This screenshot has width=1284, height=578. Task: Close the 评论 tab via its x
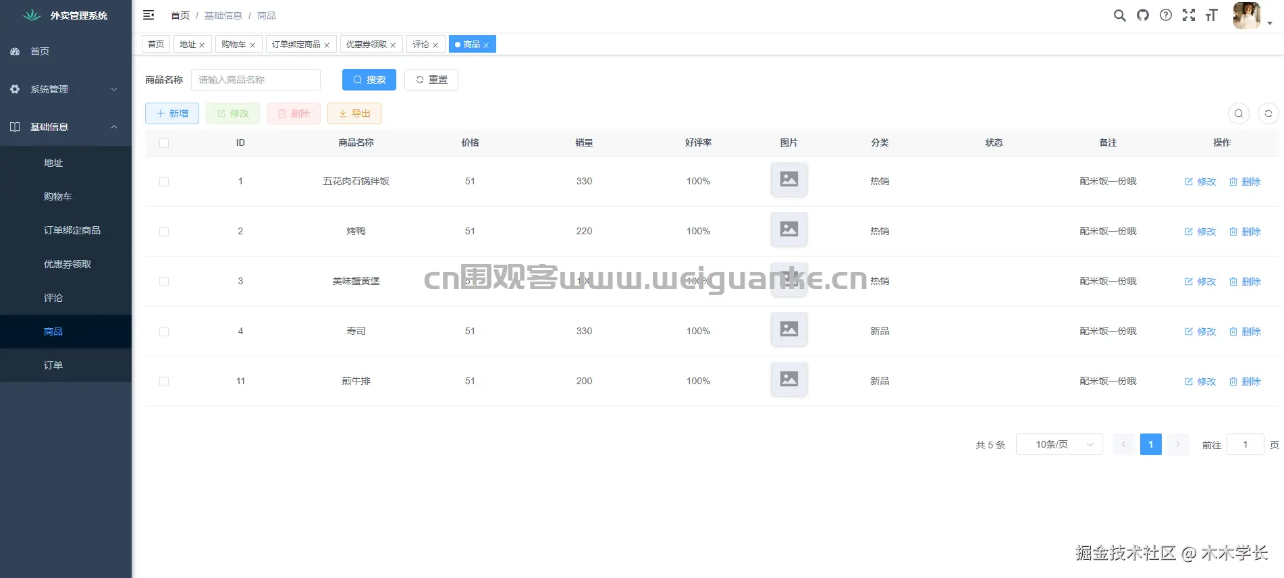pyautogui.click(x=435, y=45)
